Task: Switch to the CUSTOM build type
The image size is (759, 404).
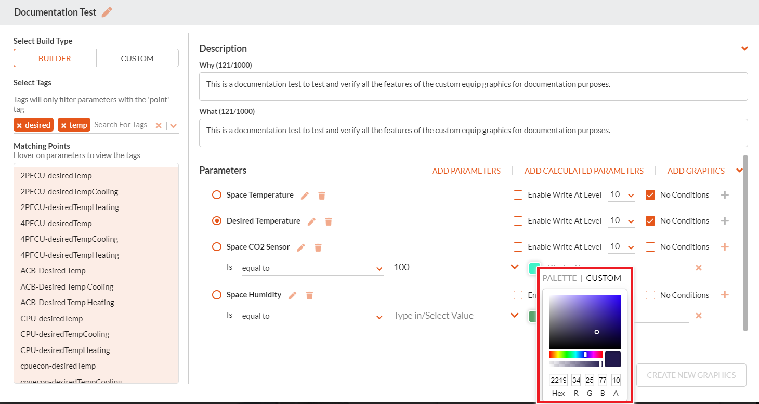Action: point(137,58)
